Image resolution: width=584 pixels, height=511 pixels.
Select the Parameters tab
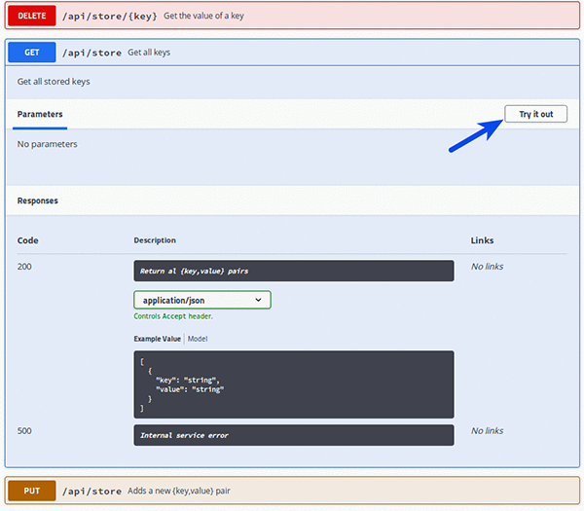[40, 114]
